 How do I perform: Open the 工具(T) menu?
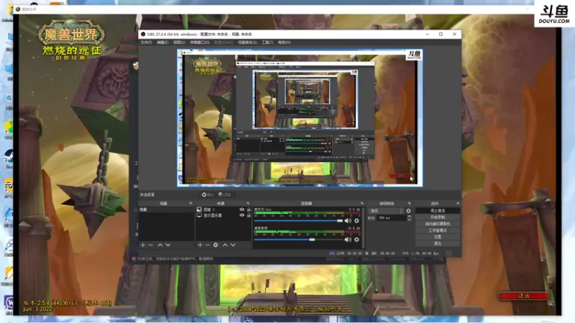267,42
